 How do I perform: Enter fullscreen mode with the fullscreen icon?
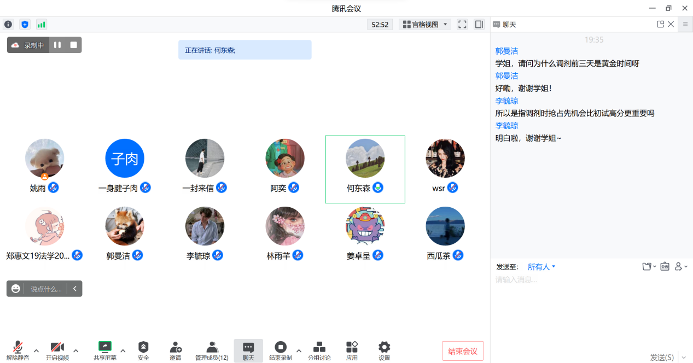[462, 25]
